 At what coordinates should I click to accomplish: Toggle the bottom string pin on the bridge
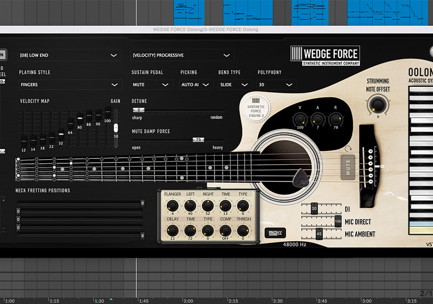coord(371,182)
